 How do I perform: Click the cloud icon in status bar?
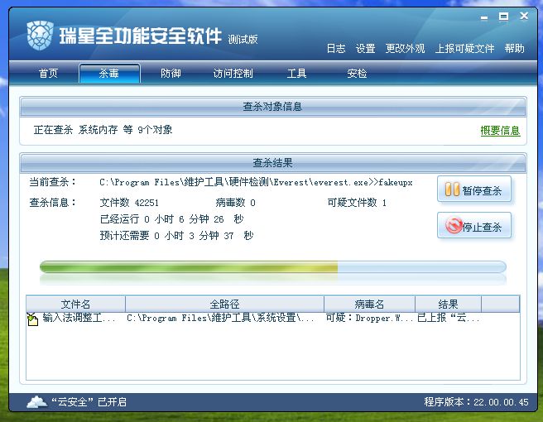36,401
